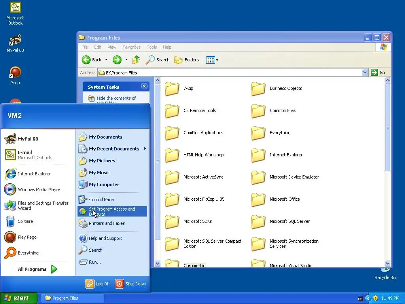This screenshot has height=304, width=405.
Task: Expand All Programs list
Action: (38, 269)
